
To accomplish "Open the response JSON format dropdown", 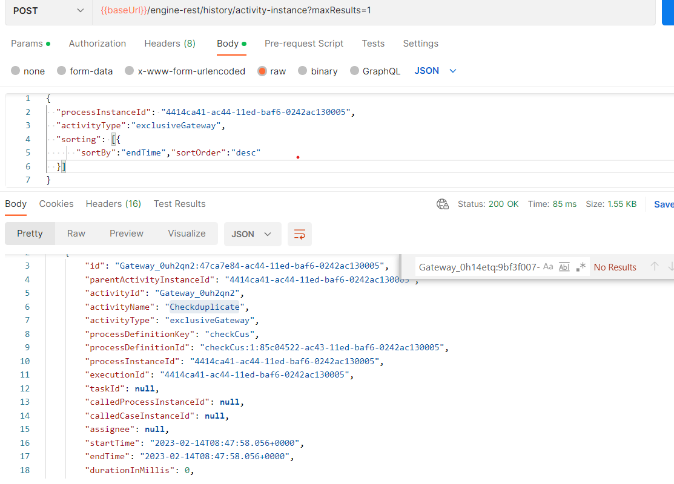I will click(253, 234).
